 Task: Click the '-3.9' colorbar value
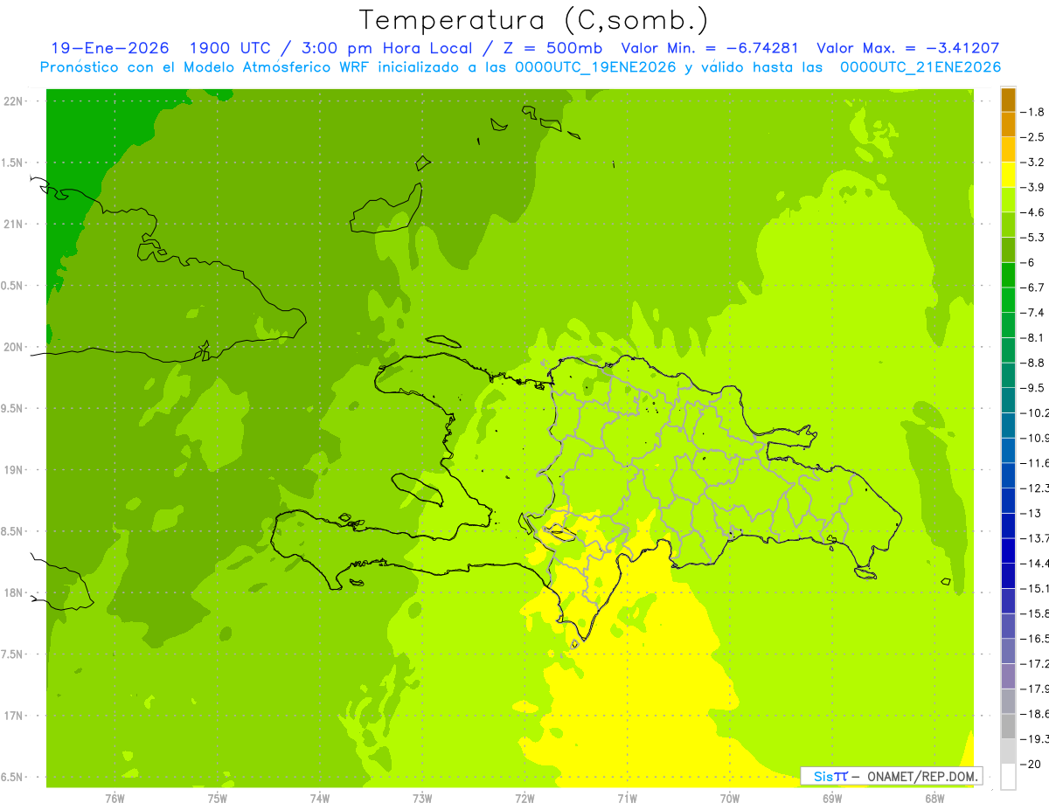(1033, 187)
